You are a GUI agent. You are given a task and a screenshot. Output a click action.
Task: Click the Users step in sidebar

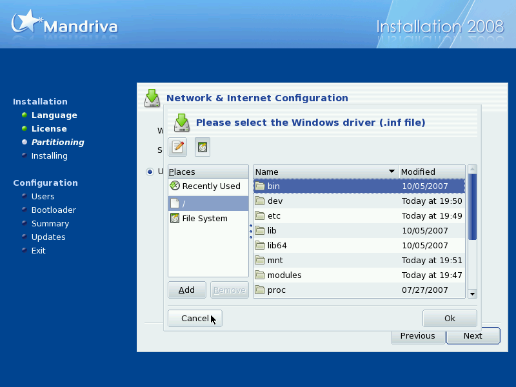(x=43, y=197)
